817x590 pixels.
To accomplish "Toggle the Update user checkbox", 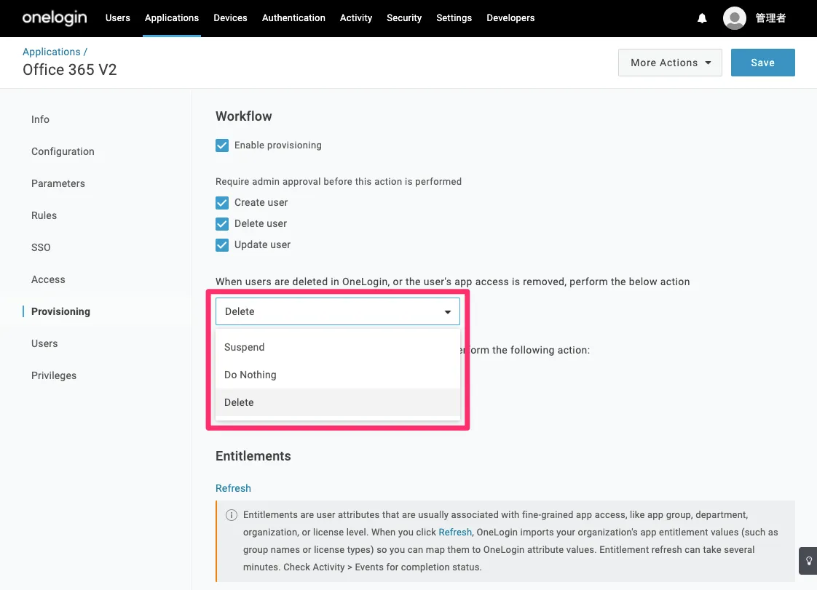I will coord(222,245).
